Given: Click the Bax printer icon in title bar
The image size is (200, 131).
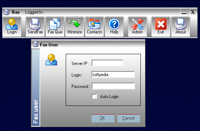Looking at the screenshot, I should (6, 12).
